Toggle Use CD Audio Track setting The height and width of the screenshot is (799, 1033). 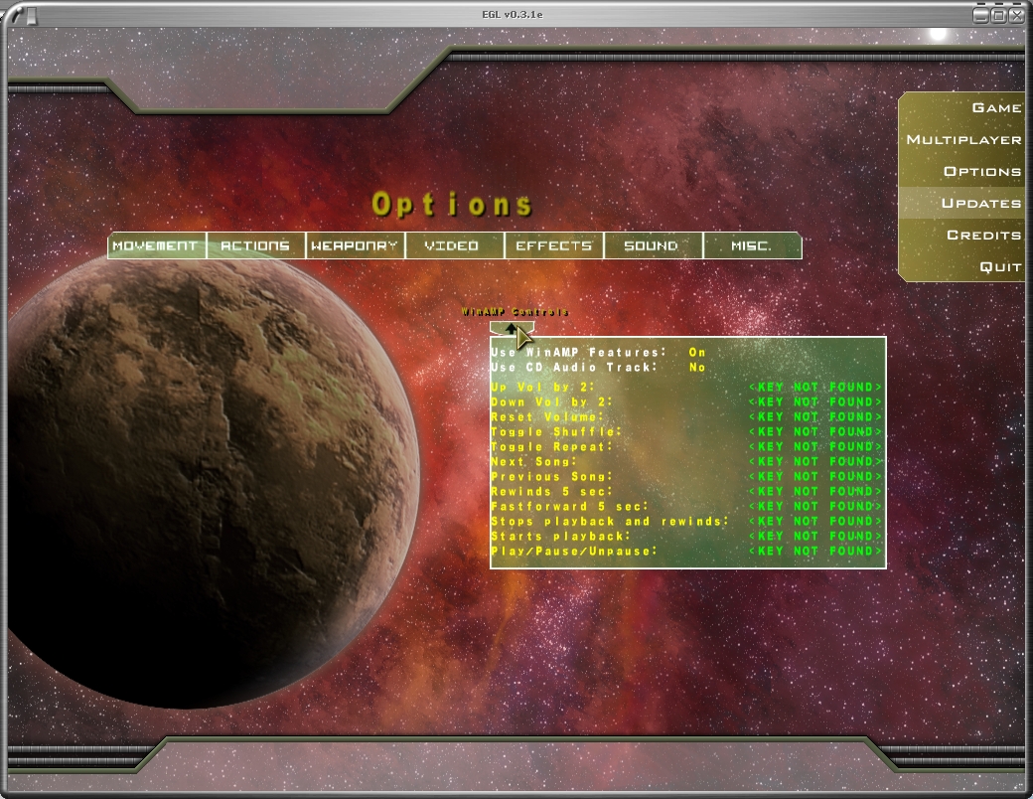tap(696, 368)
